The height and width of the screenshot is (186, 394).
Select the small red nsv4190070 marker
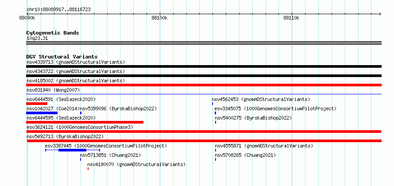click(x=88, y=169)
